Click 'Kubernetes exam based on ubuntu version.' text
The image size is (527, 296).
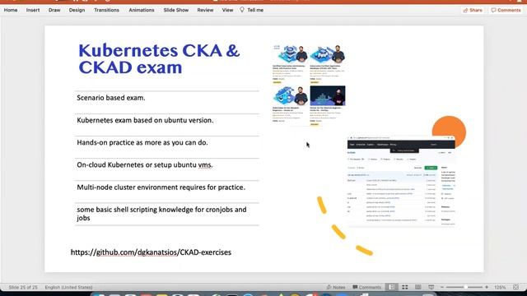tap(145, 120)
